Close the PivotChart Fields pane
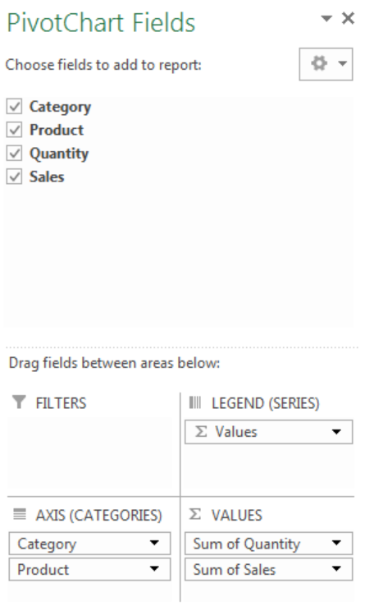 click(349, 18)
